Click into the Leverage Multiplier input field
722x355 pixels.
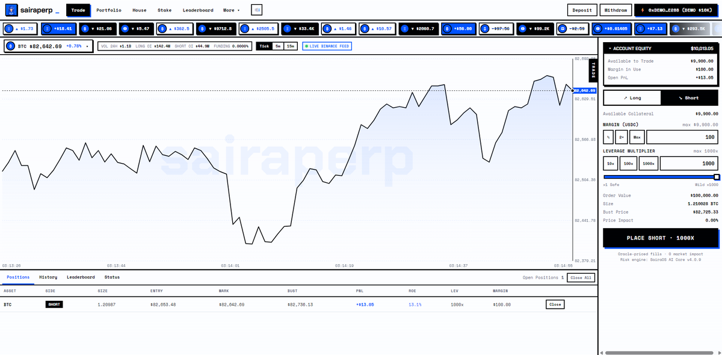click(x=689, y=163)
